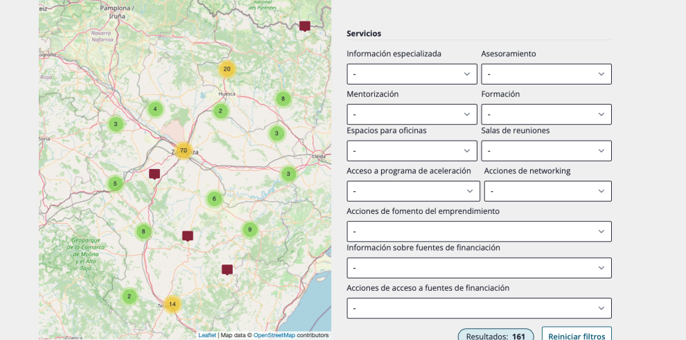The width and height of the screenshot is (686, 340).
Task: Follow the OpenStreetMap attribution link
Action: point(274,335)
